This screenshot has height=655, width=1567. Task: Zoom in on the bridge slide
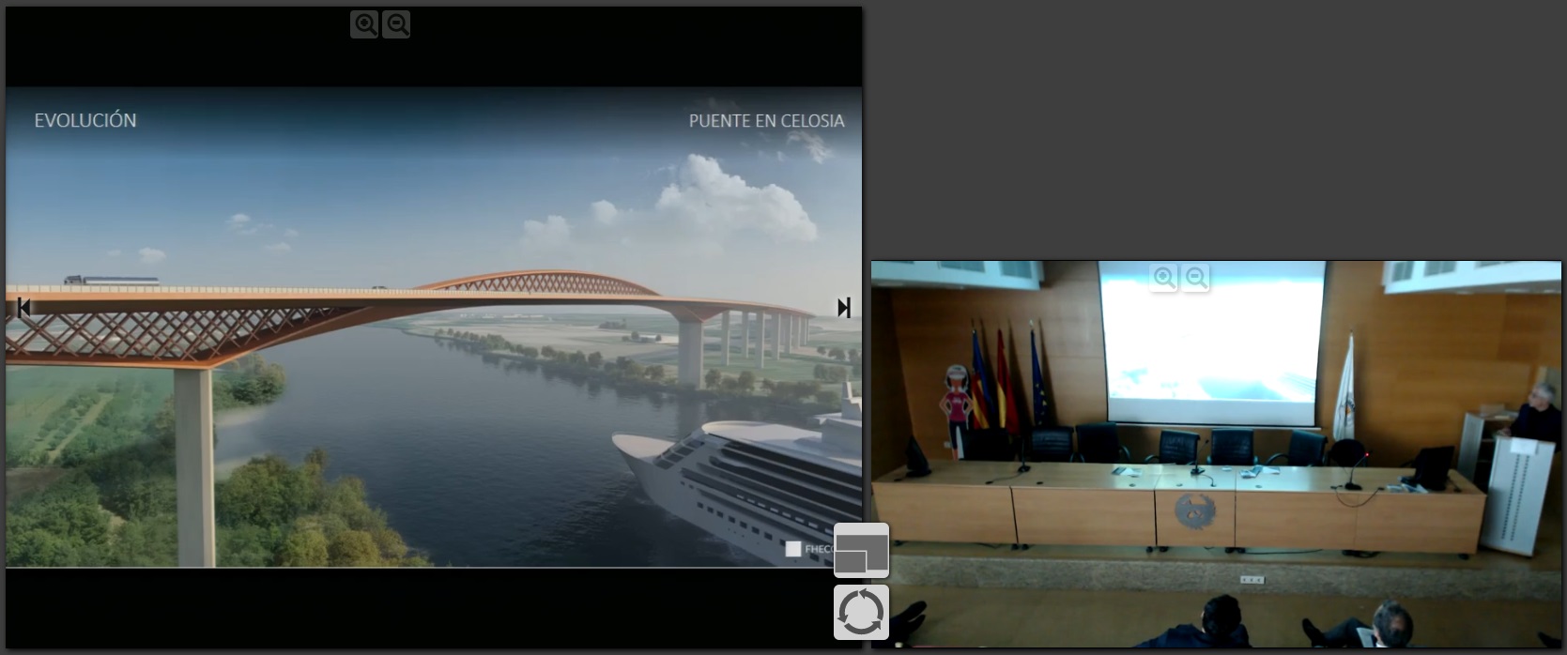coord(364,24)
